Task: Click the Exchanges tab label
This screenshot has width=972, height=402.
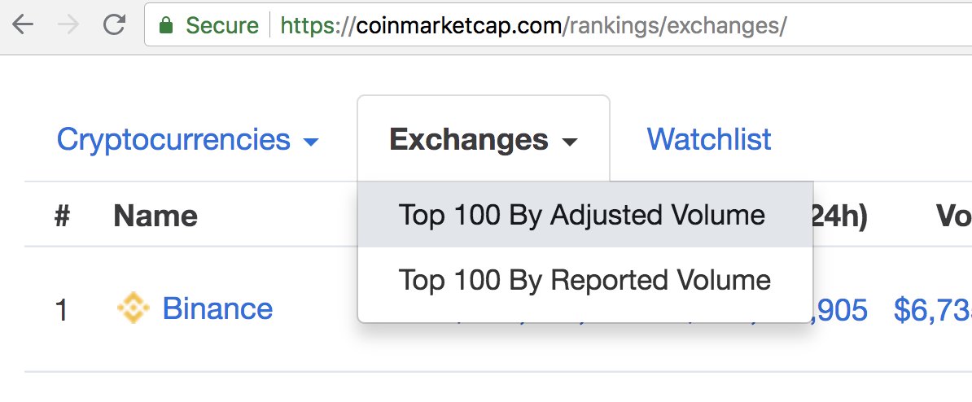Action: coord(469,139)
